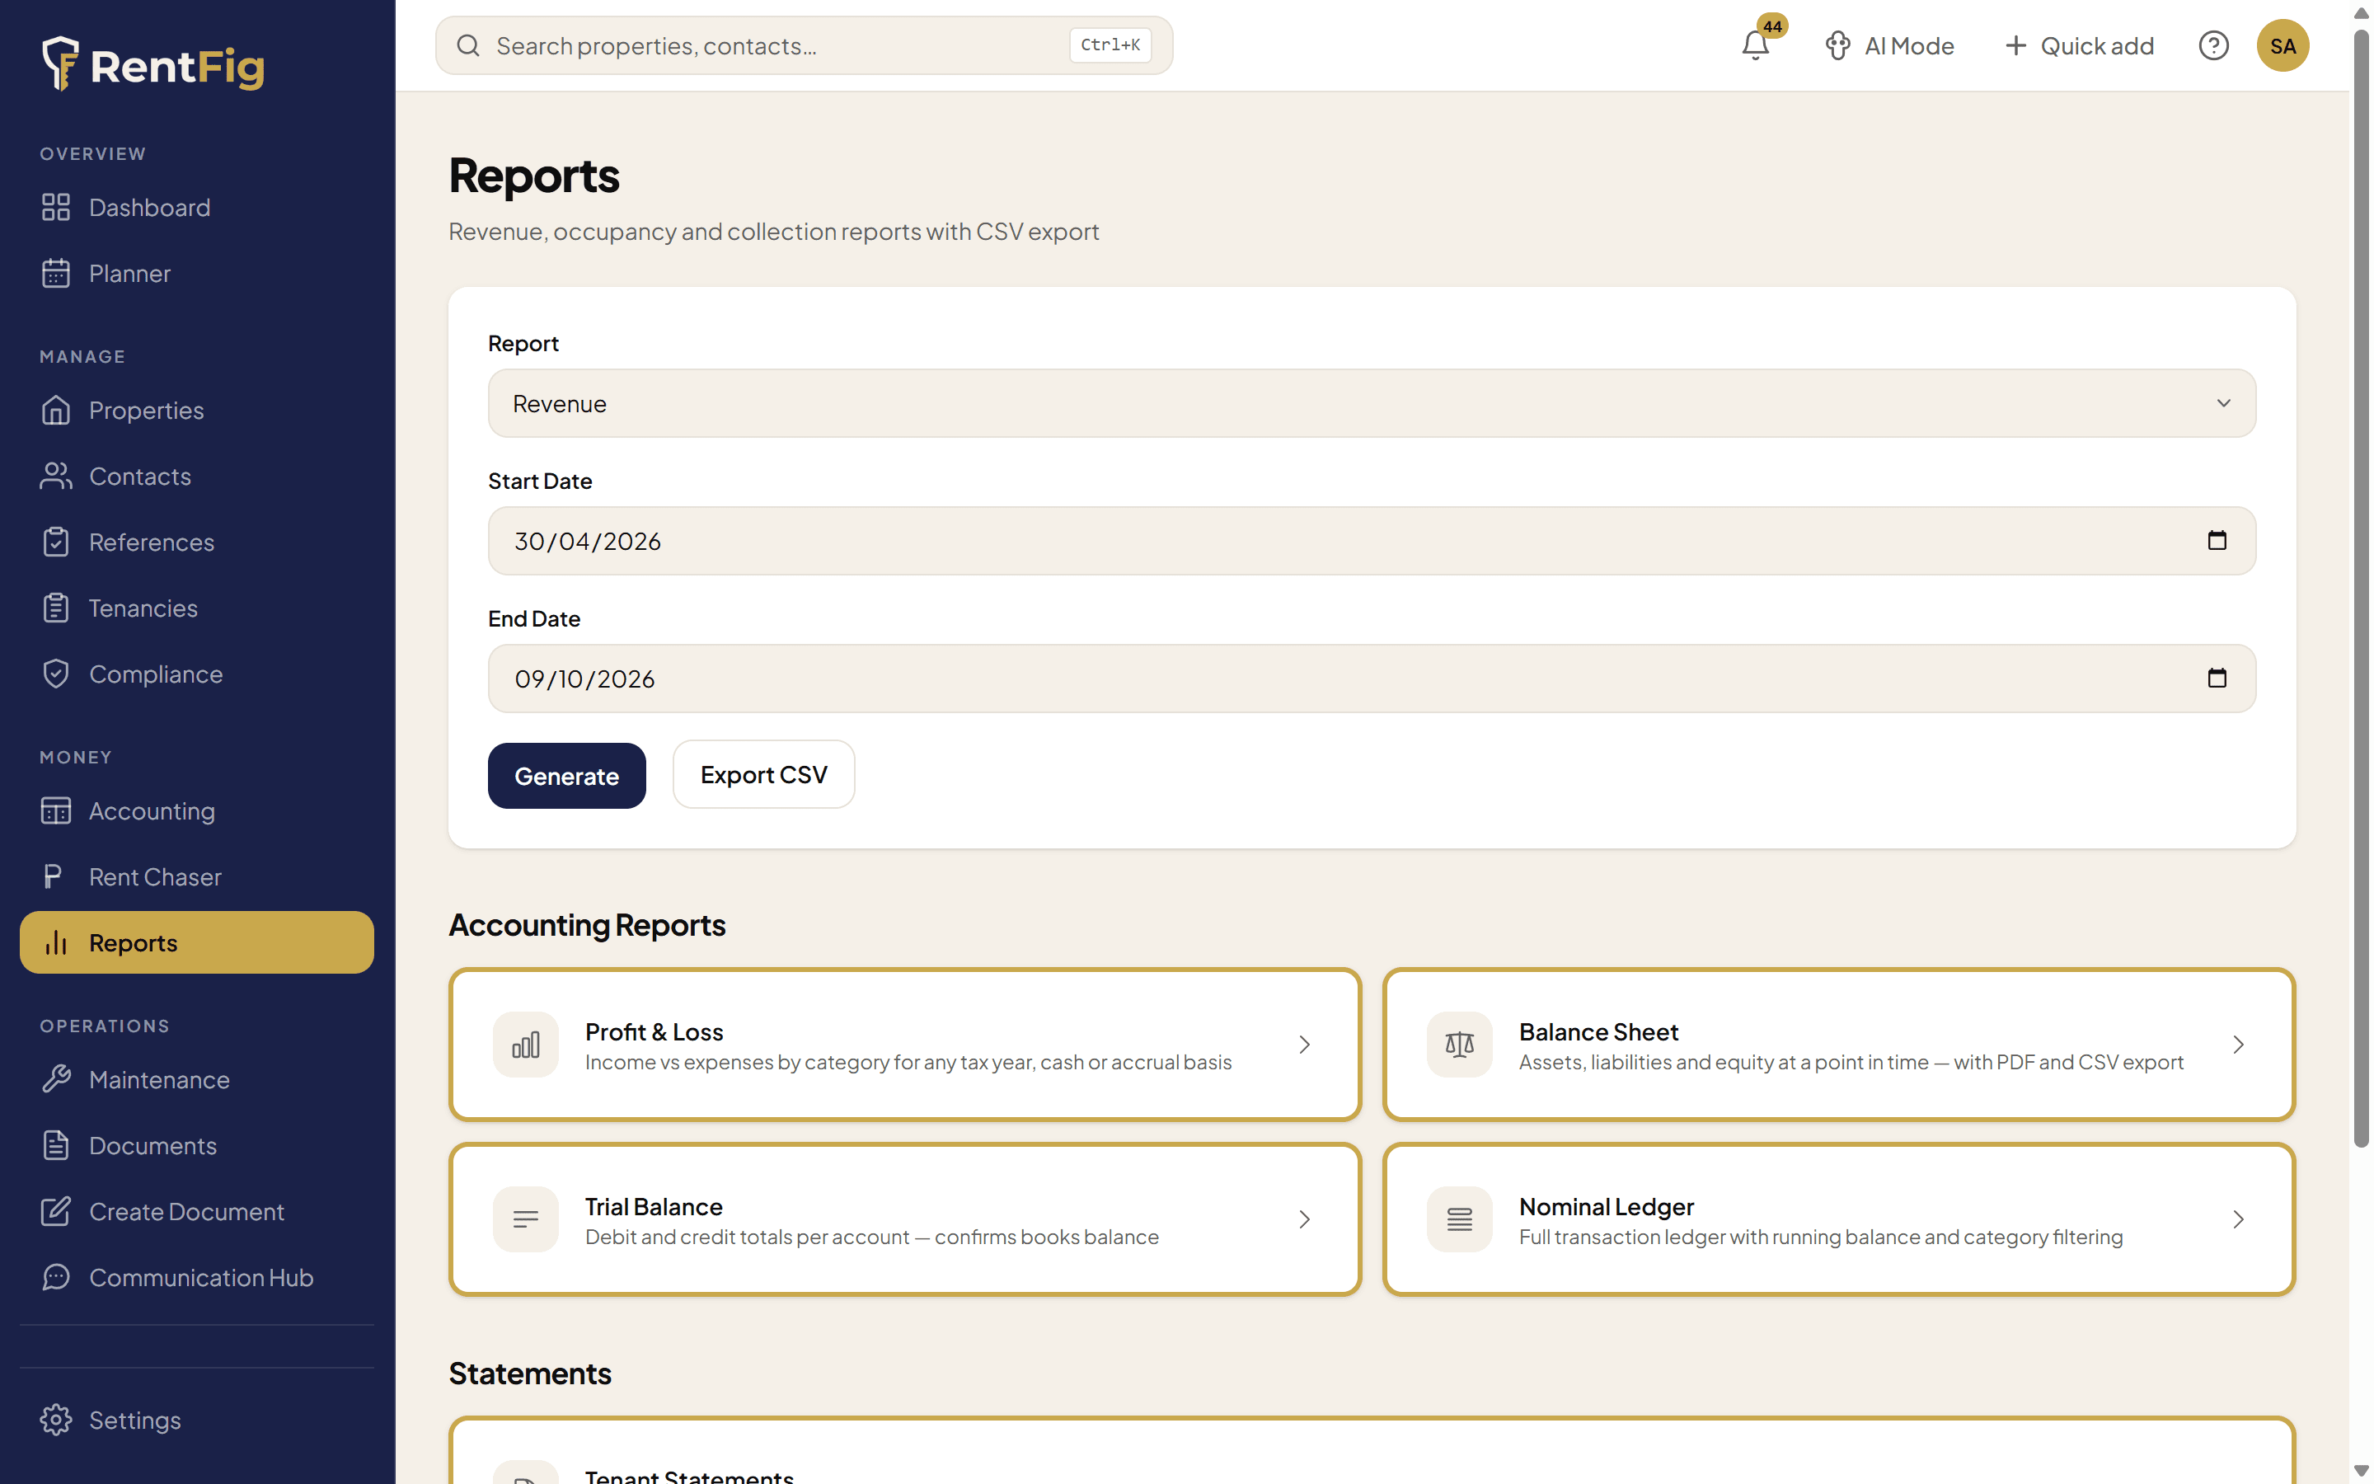Open the Report type dropdown
Image resolution: width=2374 pixels, height=1484 pixels.
coord(1372,403)
